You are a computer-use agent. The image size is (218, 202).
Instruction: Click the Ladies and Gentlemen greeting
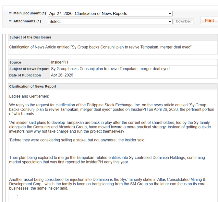point(29,96)
